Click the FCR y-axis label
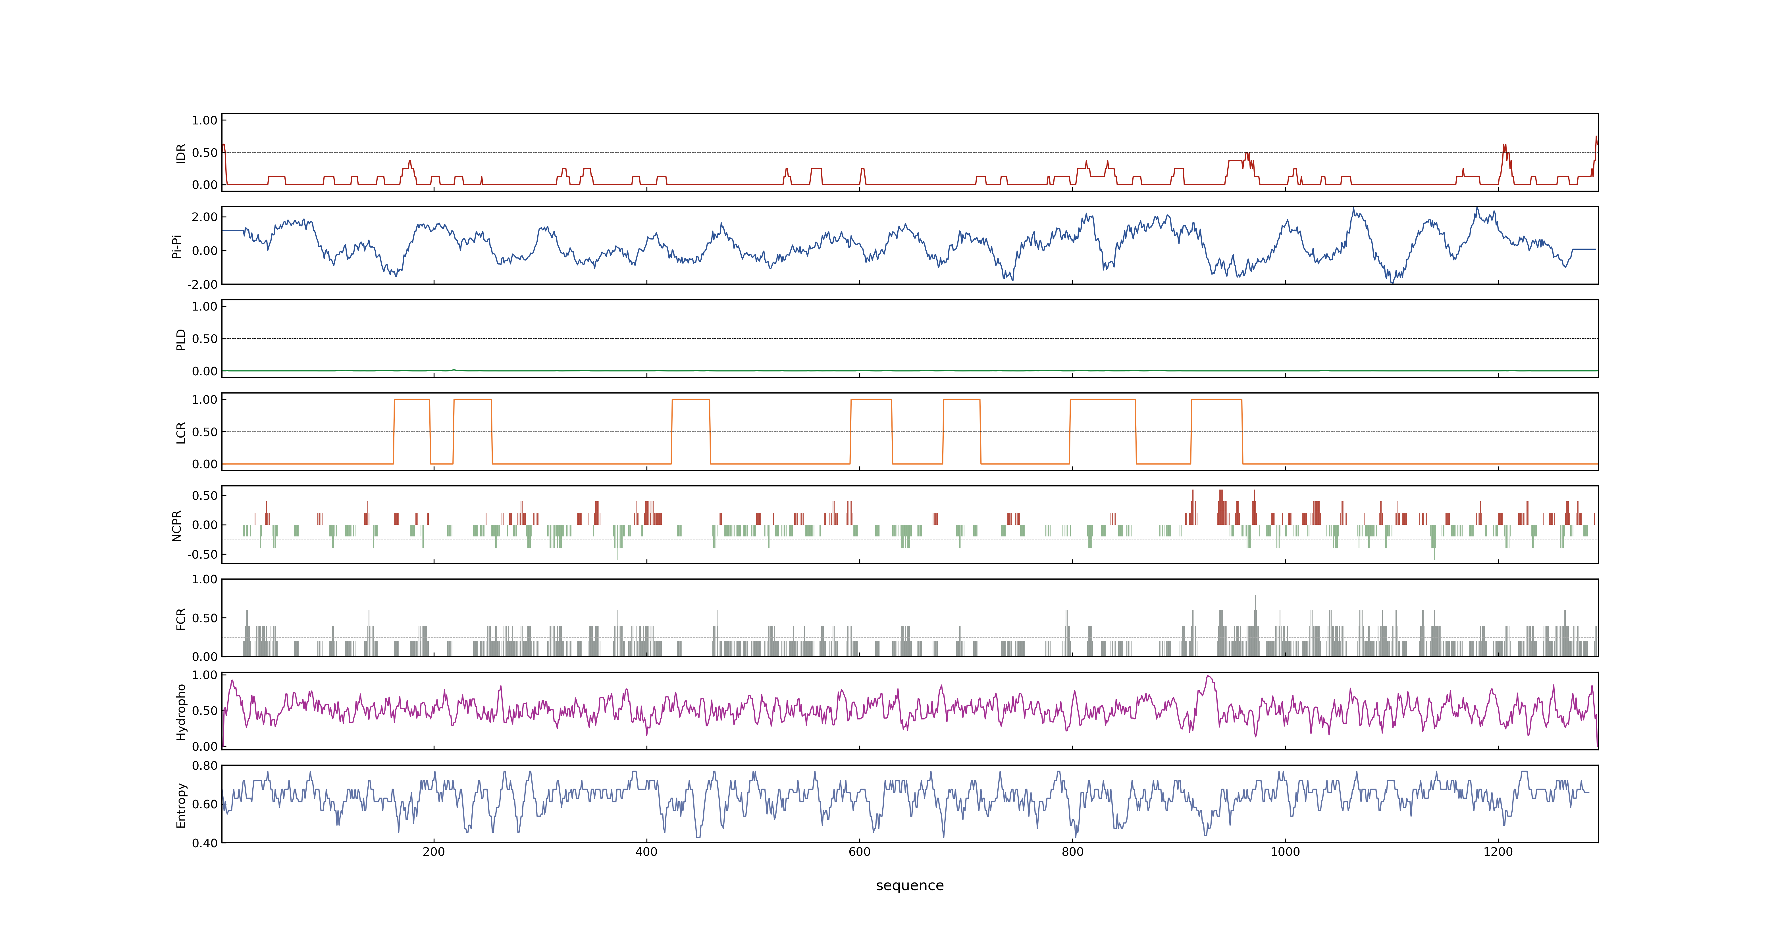1776x947 pixels. (181, 618)
